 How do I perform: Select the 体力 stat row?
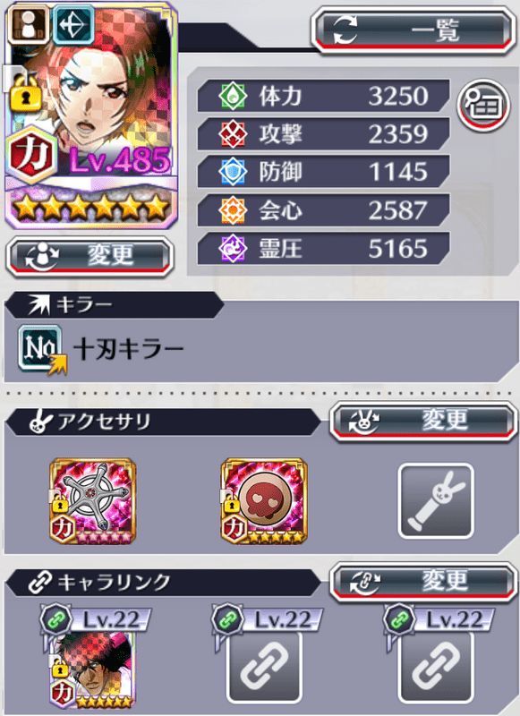click(x=323, y=96)
